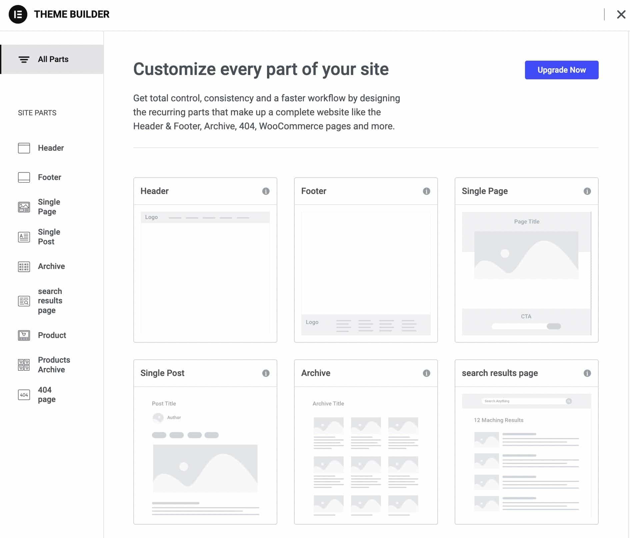This screenshot has width=630, height=538.
Task: Click the info icon on the Footer card
Action: (x=426, y=191)
